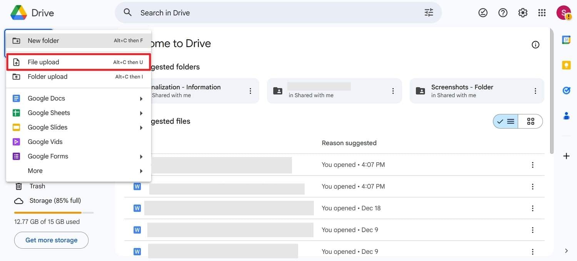Open the Contacts side panel

tap(566, 116)
